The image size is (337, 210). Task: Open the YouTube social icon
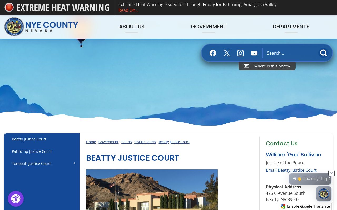tap(254, 53)
